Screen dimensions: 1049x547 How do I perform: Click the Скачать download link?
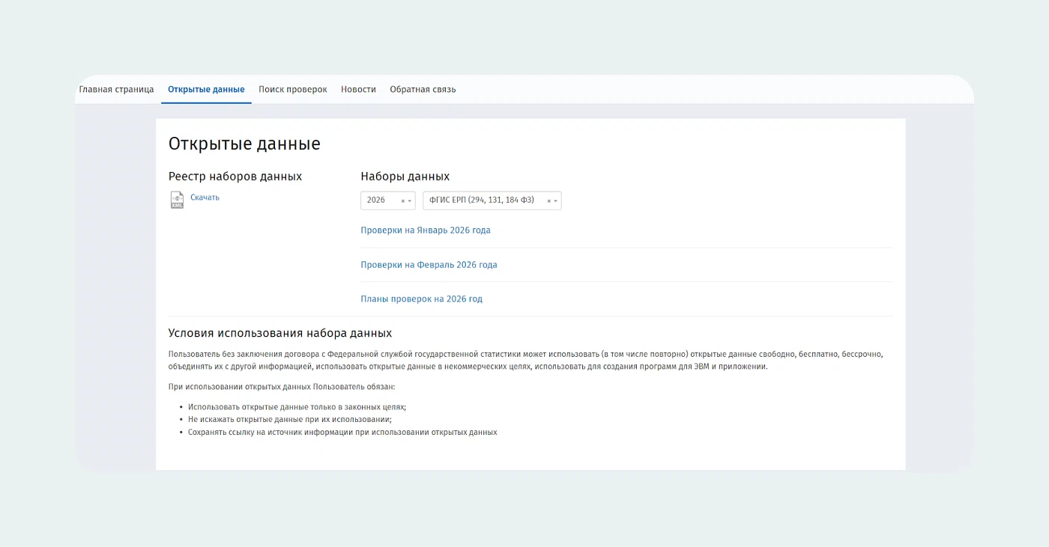(205, 198)
